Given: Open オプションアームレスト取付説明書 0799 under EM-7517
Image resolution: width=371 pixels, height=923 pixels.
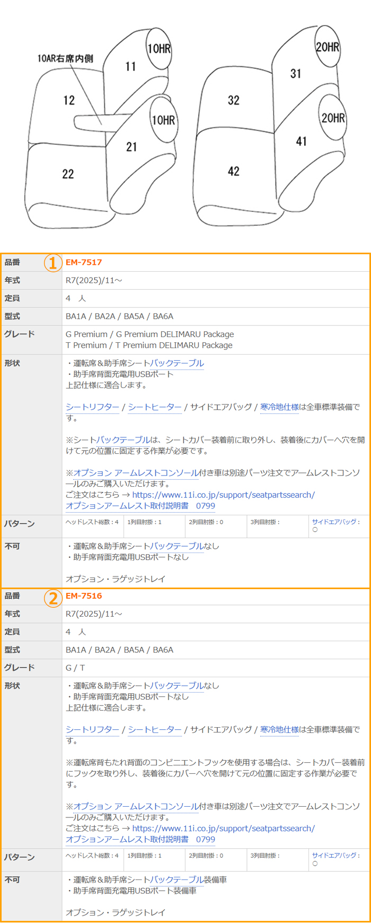Looking at the screenshot, I should 140,506.
